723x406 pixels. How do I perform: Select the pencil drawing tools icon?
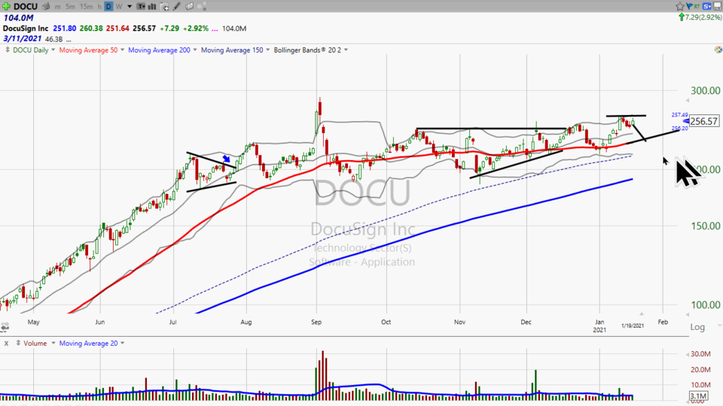pyautogui.click(x=176, y=7)
